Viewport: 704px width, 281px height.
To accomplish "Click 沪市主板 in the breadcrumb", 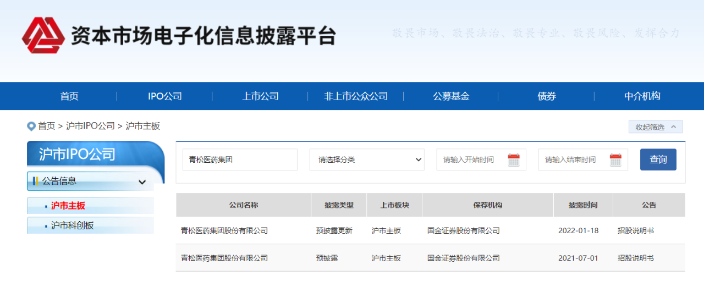I will pos(143,126).
